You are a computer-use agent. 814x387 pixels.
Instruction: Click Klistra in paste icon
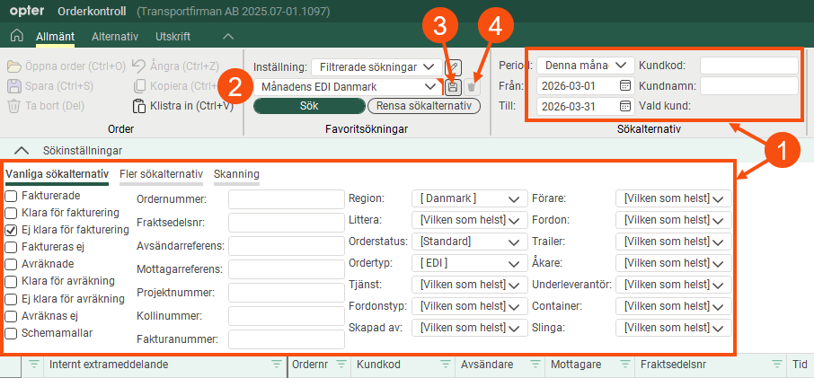pyautogui.click(x=139, y=106)
